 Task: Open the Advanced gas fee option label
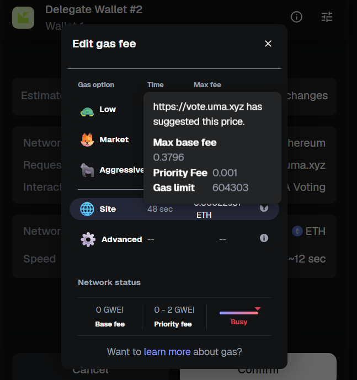coord(121,239)
